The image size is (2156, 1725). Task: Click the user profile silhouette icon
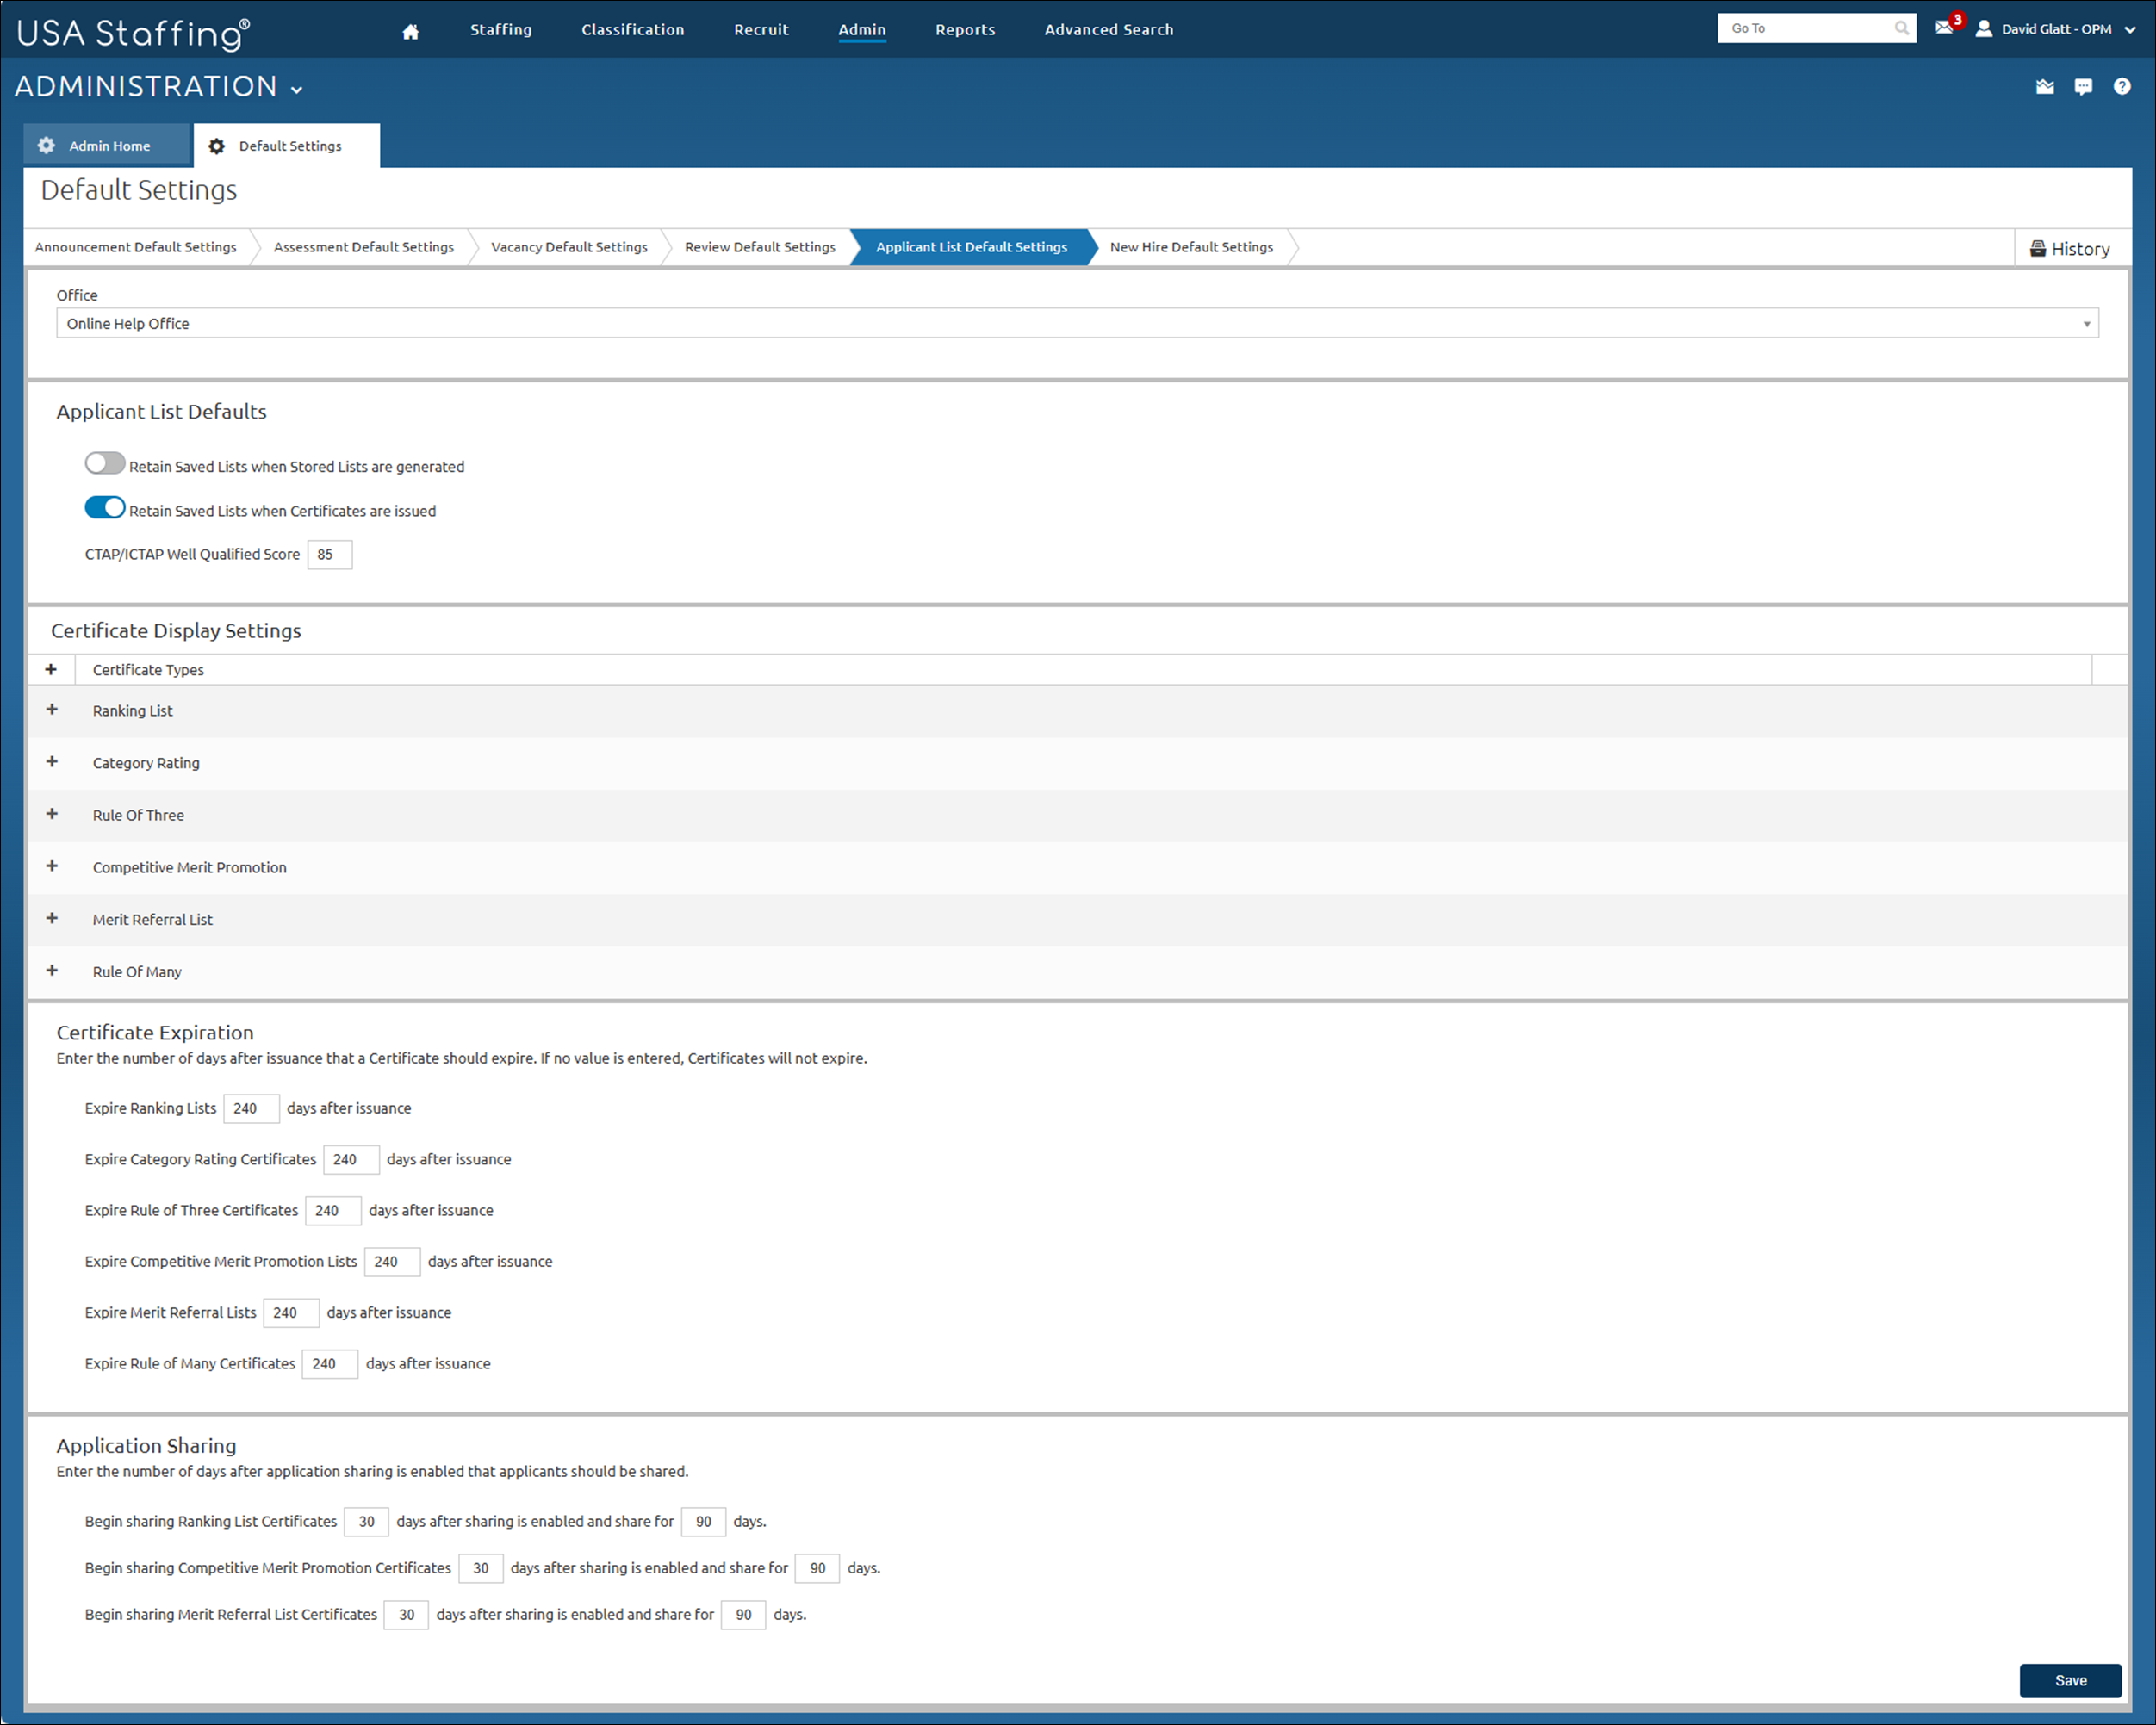tap(1984, 29)
